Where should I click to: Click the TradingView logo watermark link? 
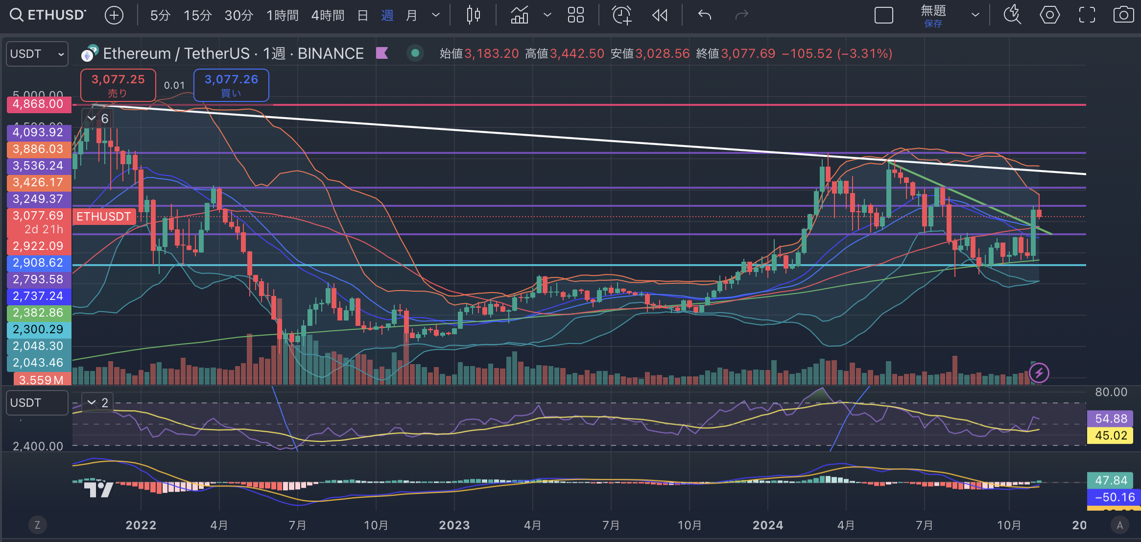(98, 489)
